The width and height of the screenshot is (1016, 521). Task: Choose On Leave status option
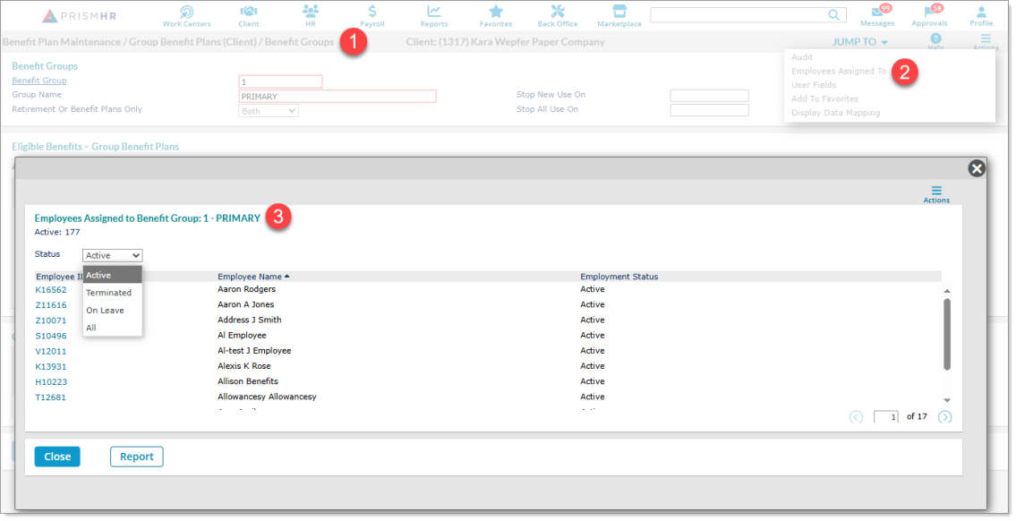pyautogui.click(x=105, y=311)
